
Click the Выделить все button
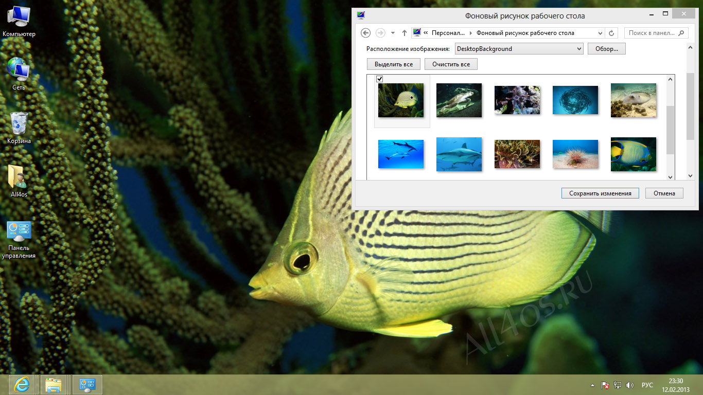point(394,64)
